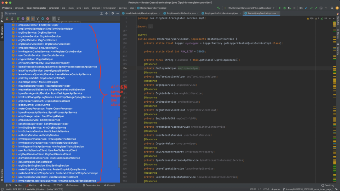Viewport: 340px width, 191px height.
Task: Toggle Autoscroll to Source
Action: 54,19
